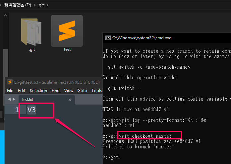The height and width of the screenshot is (164, 231).
Task: Open the Goto menu
Action: coord(82,91)
